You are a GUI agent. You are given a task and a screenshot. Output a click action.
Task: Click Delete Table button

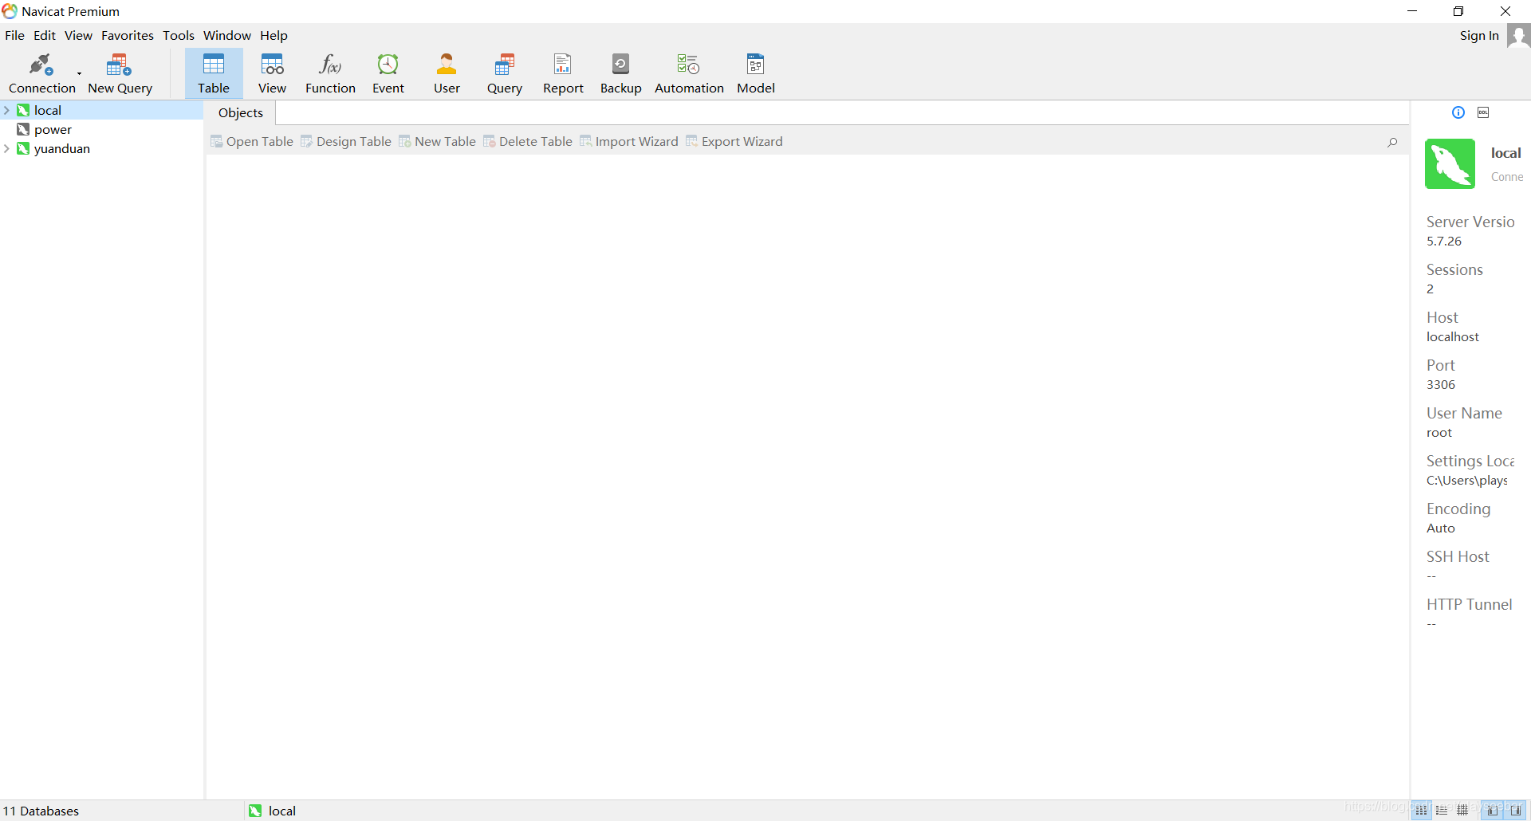pyautogui.click(x=528, y=141)
